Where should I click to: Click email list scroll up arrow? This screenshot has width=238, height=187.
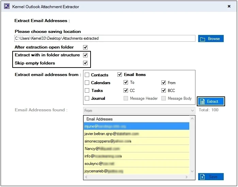[x=192, y=119]
